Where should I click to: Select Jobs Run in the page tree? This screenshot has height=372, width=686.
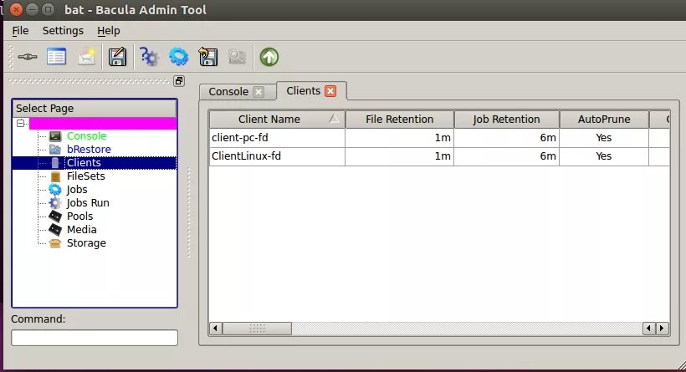click(x=88, y=203)
